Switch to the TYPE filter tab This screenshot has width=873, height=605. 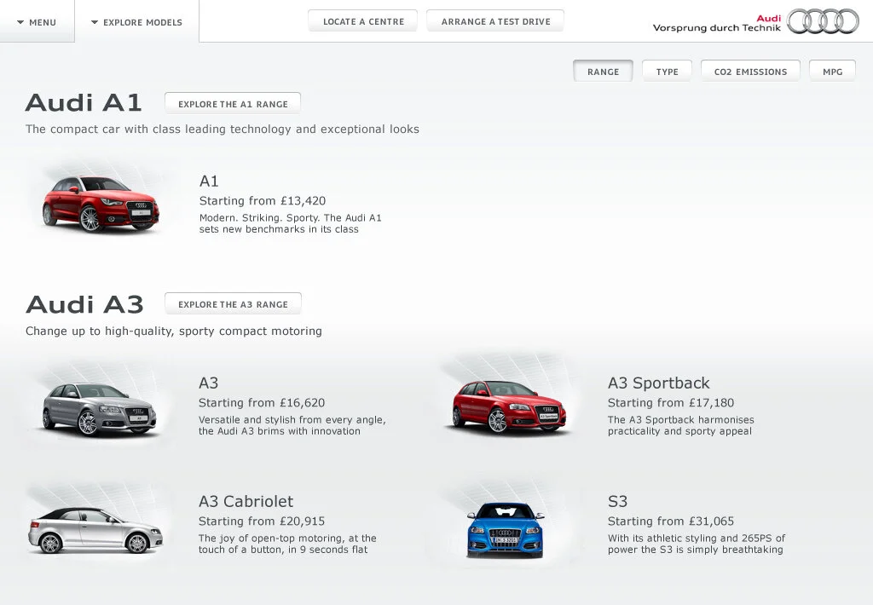[667, 72]
